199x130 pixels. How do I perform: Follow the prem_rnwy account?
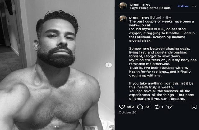183,6
